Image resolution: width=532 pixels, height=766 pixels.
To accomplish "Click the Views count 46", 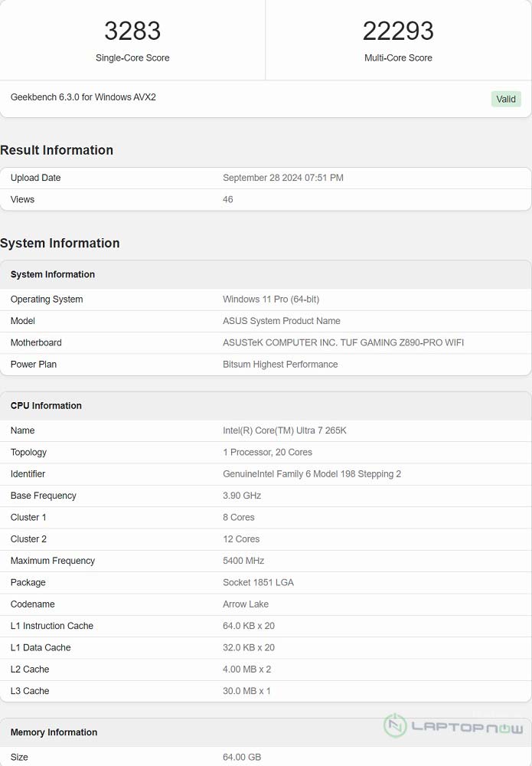I will coord(228,199).
